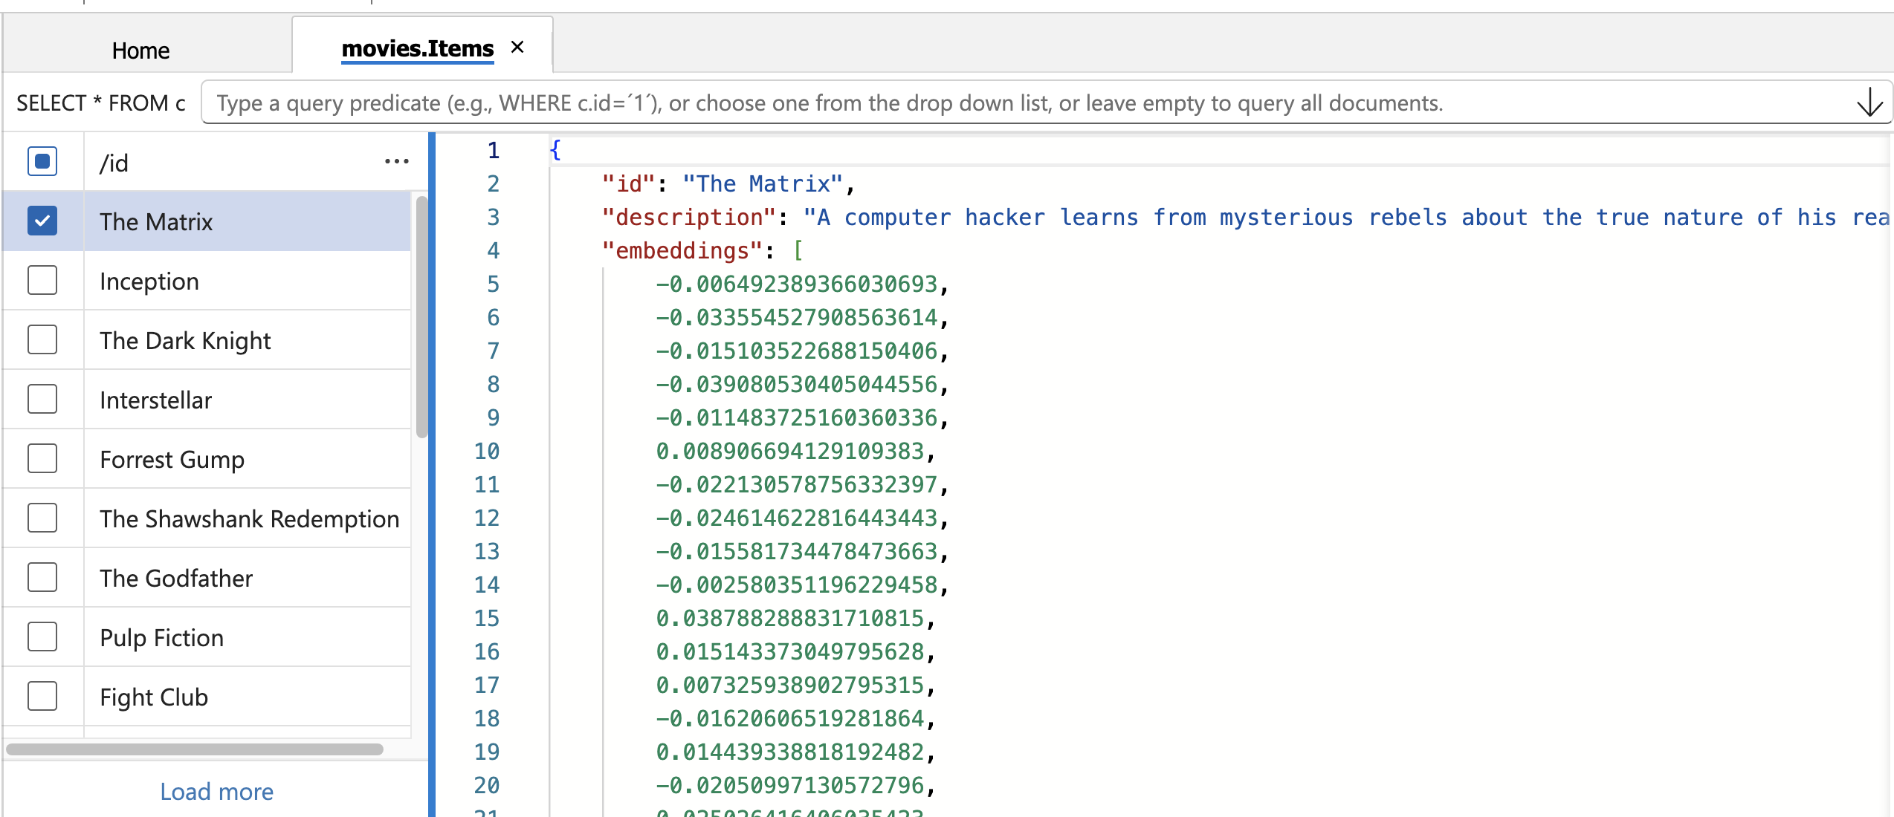Click the blue pane splitter bar

coord(432,475)
